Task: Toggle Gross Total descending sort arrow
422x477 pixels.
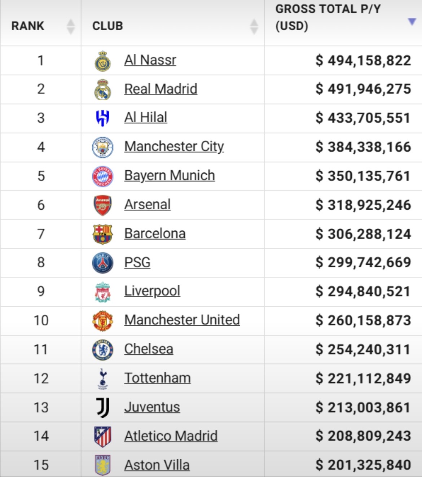Action: (x=412, y=22)
